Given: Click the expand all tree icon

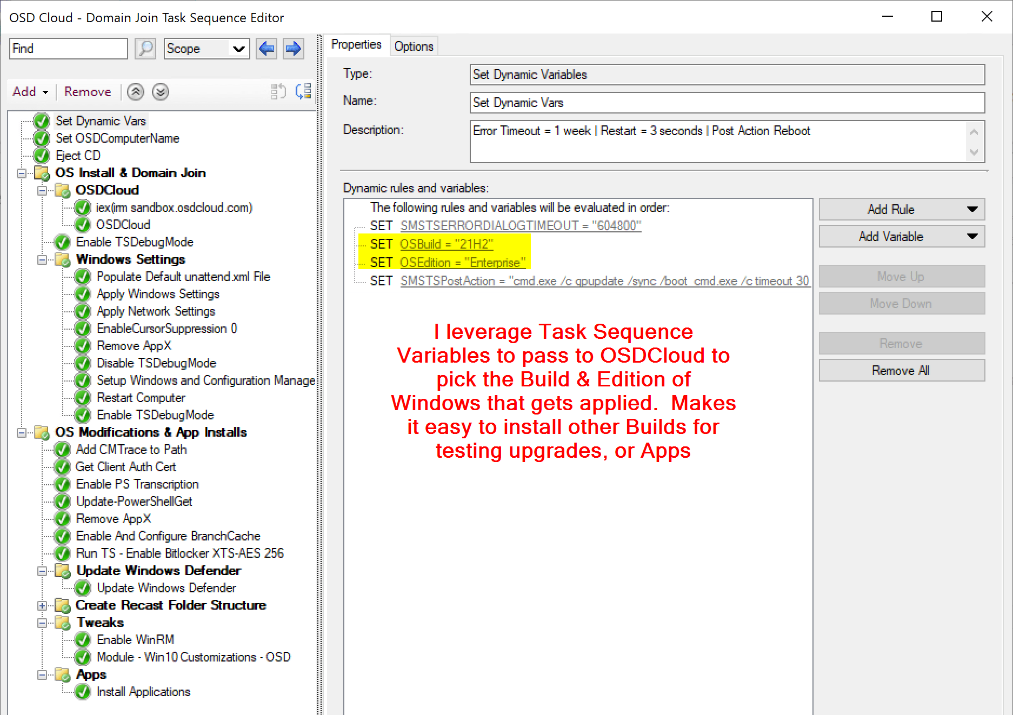Looking at the screenshot, I should [x=303, y=91].
